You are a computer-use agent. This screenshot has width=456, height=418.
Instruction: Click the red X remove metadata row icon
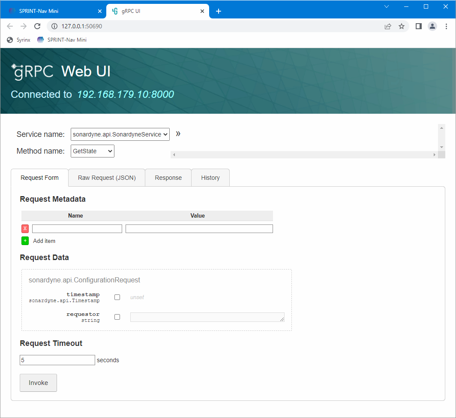25,229
